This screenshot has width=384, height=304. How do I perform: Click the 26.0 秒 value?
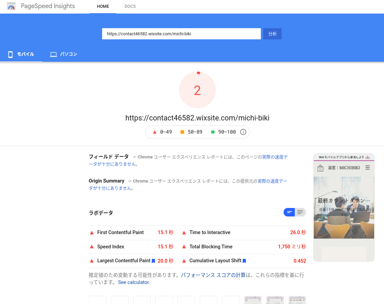298,232
